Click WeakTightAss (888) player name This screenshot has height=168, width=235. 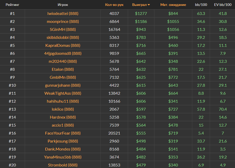(x=63, y=93)
